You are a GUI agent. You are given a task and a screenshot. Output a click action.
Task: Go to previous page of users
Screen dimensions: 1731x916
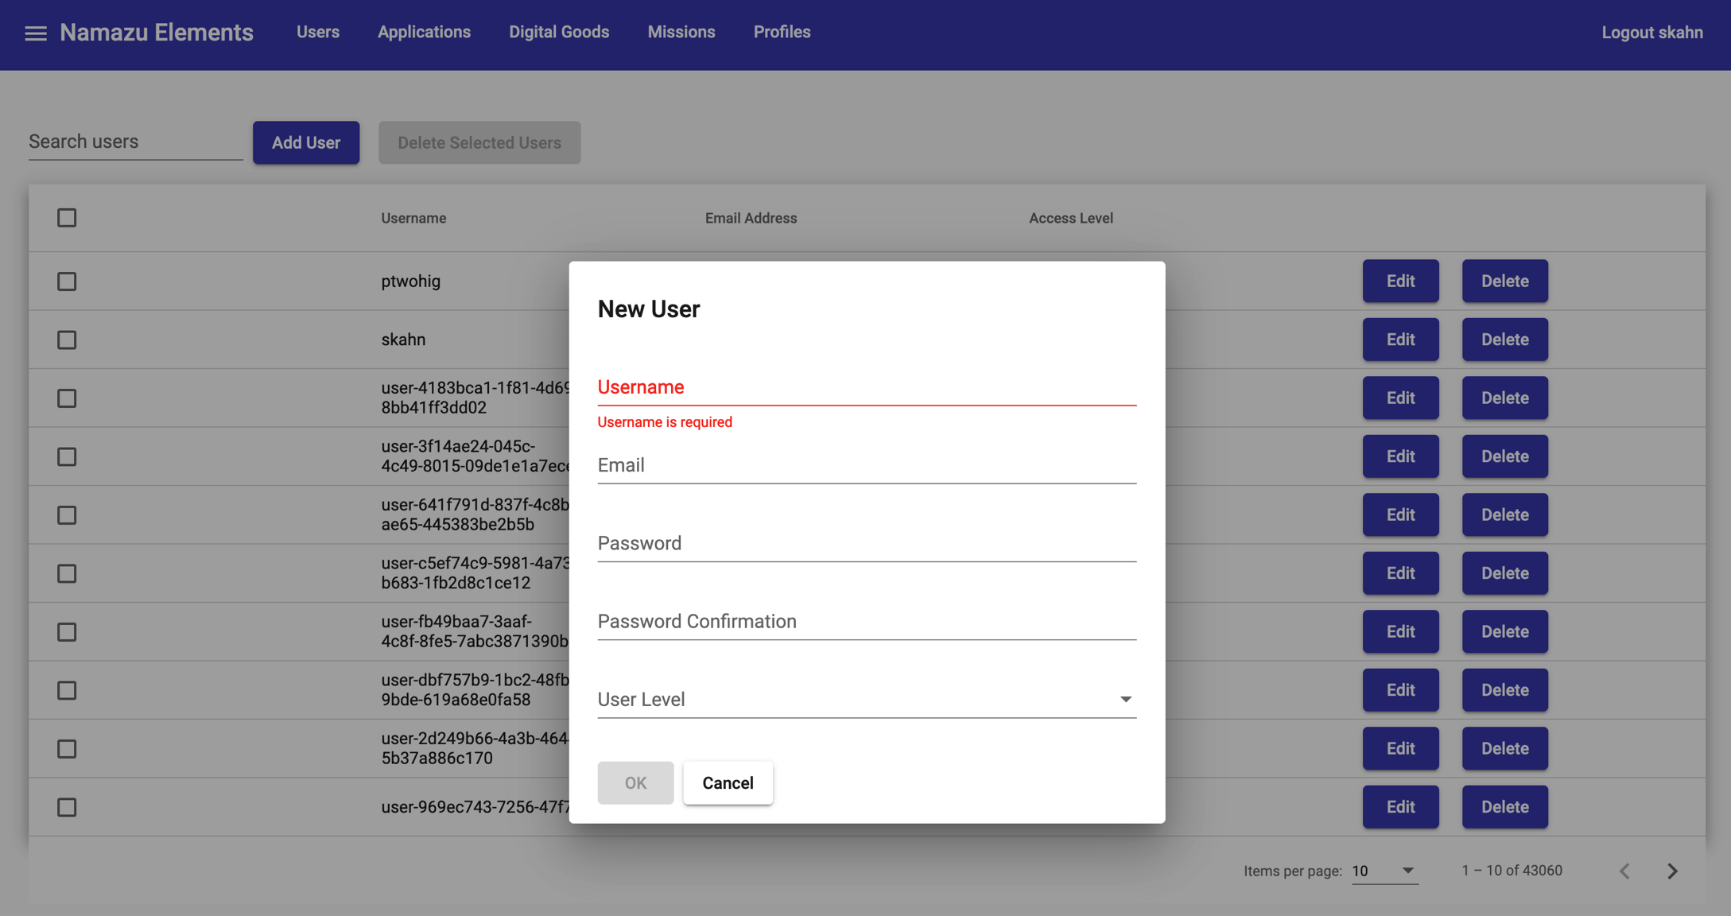pyautogui.click(x=1624, y=871)
